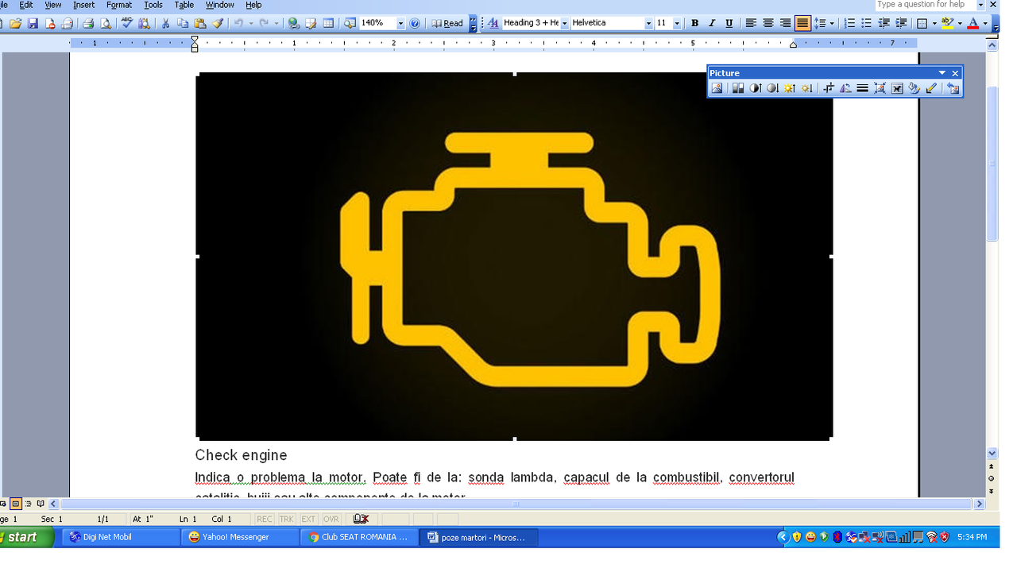This screenshot has width=1017, height=572.
Task: Open the font size dropdown
Action: 677,23
